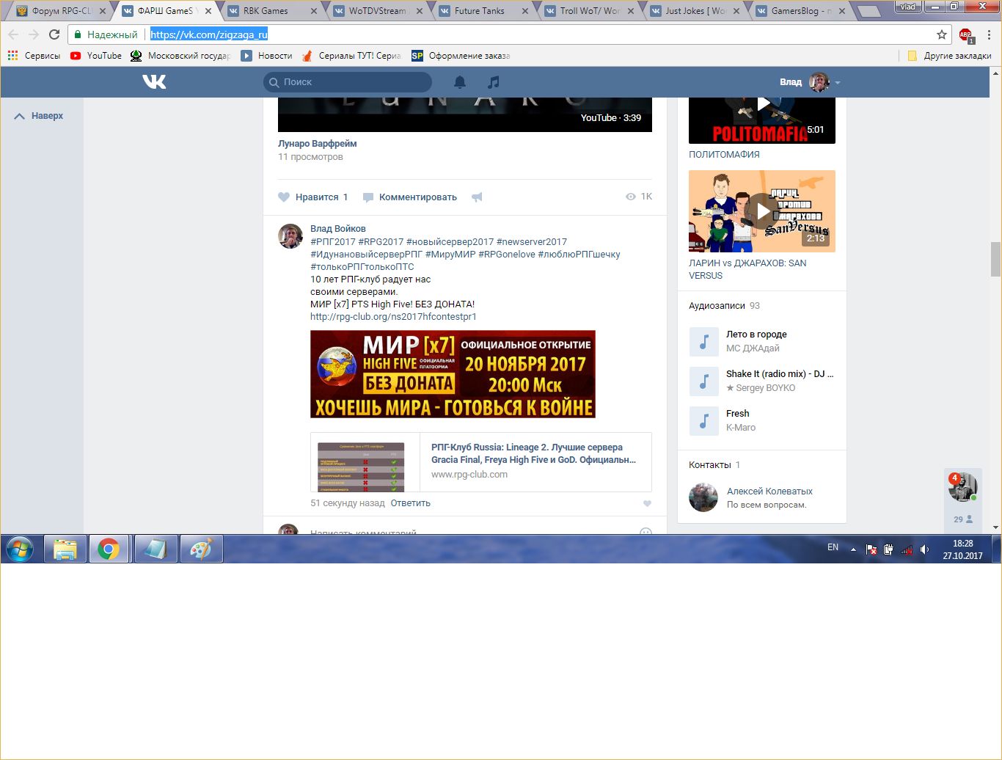Click the Action Center flag icon in the tray
Image resolution: width=1002 pixels, height=760 pixels.
tap(871, 549)
